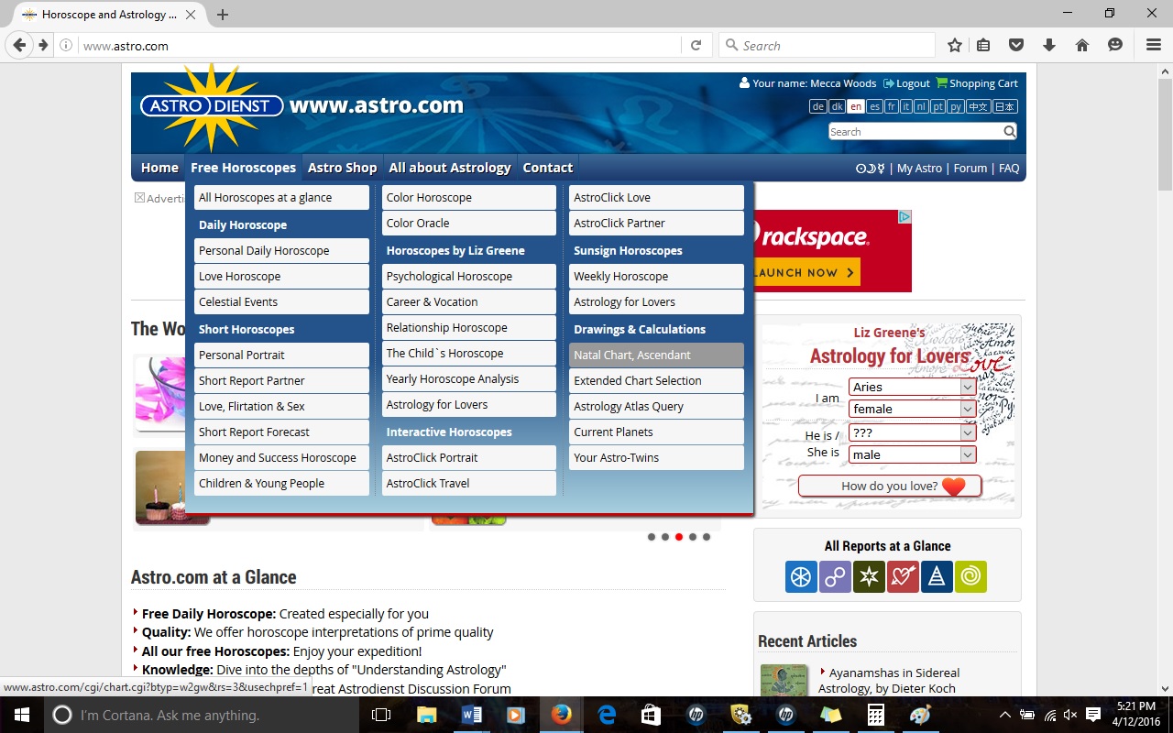Click the purple two-circles report icon
The width and height of the screenshot is (1173, 733).
[835, 576]
